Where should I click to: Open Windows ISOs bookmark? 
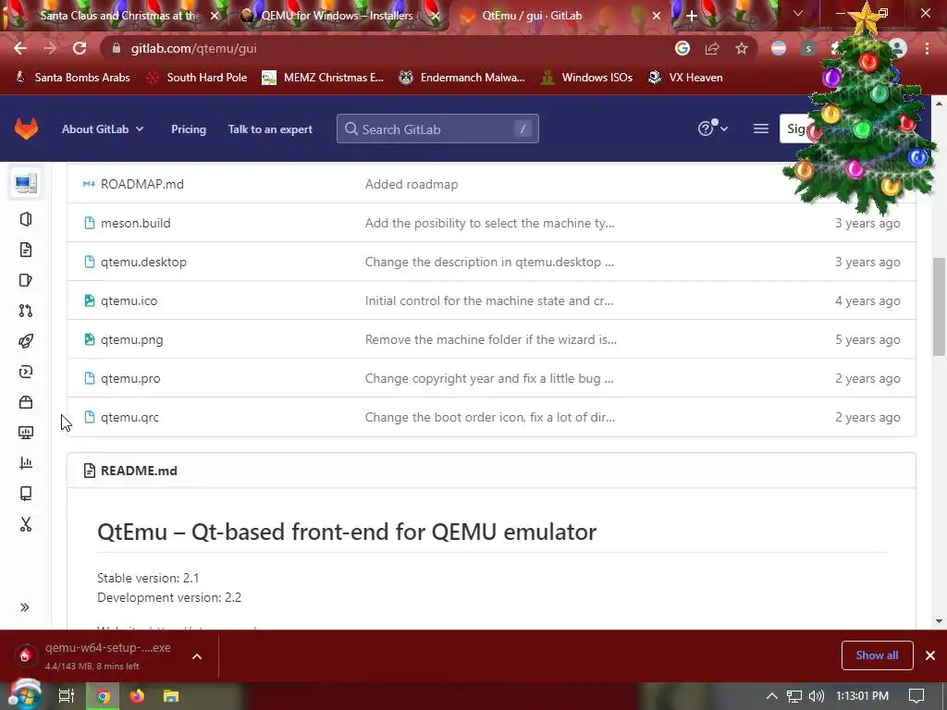(586, 78)
